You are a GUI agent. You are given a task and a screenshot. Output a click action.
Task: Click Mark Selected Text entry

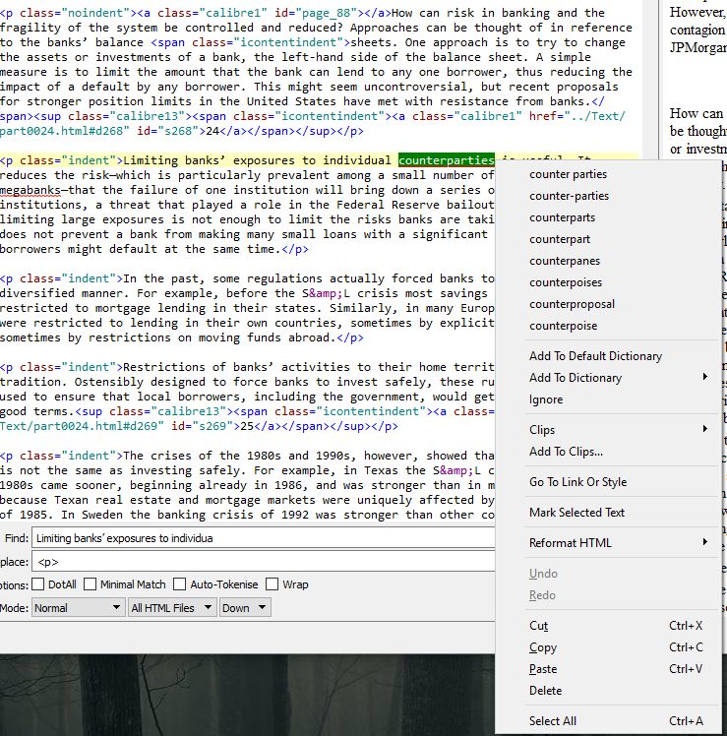click(x=576, y=513)
